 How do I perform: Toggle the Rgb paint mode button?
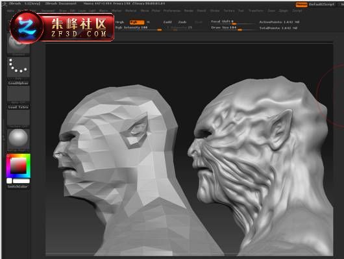[137, 22]
